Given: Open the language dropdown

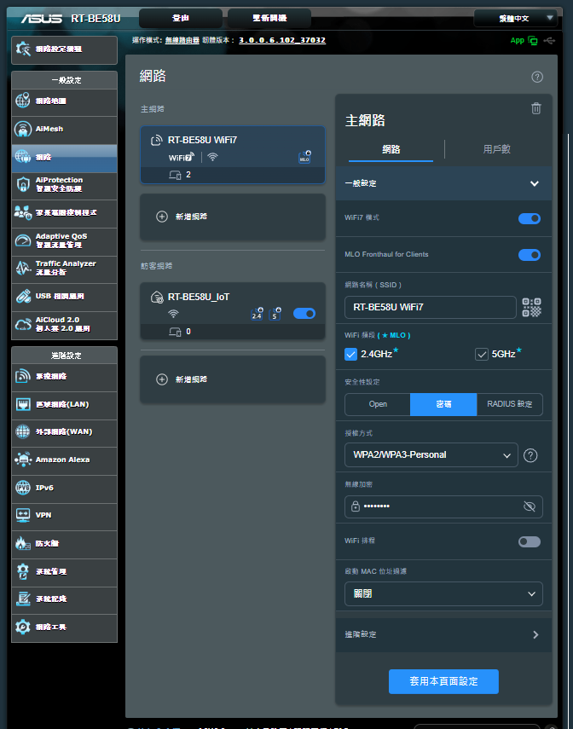Looking at the screenshot, I should [515, 18].
